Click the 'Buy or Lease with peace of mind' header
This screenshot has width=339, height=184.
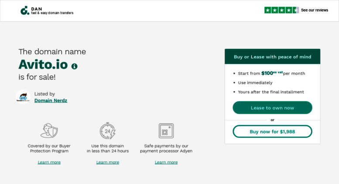pos(272,57)
